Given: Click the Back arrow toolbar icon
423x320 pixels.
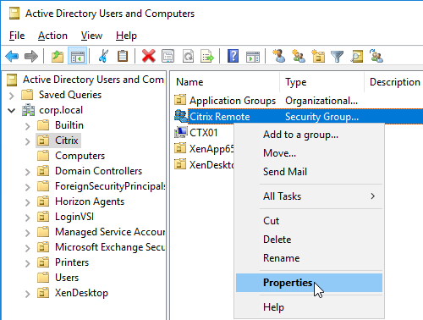Looking at the screenshot, I should [12, 56].
